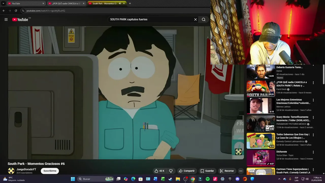The width and height of the screenshot is (325, 183).
Task: Click the Suscribirme button
Action: [50, 171]
